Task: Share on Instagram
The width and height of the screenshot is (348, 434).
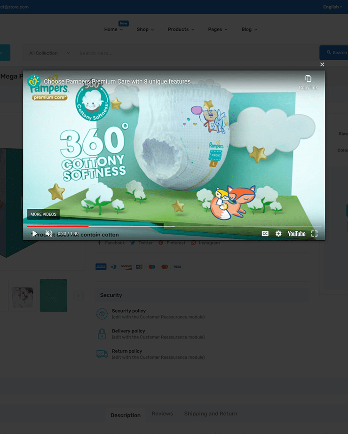Action: click(x=205, y=243)
